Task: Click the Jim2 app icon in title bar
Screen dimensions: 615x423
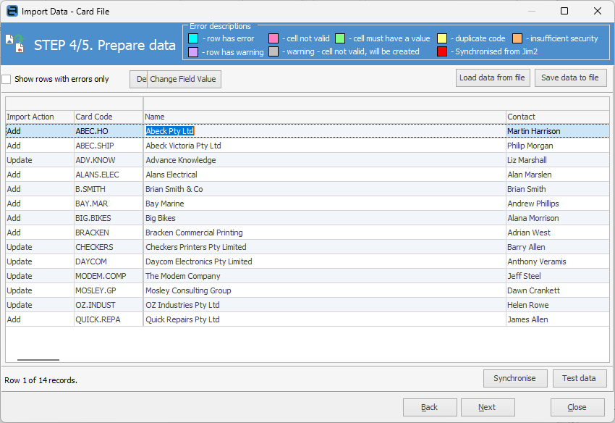Action: tap(12, 11)
